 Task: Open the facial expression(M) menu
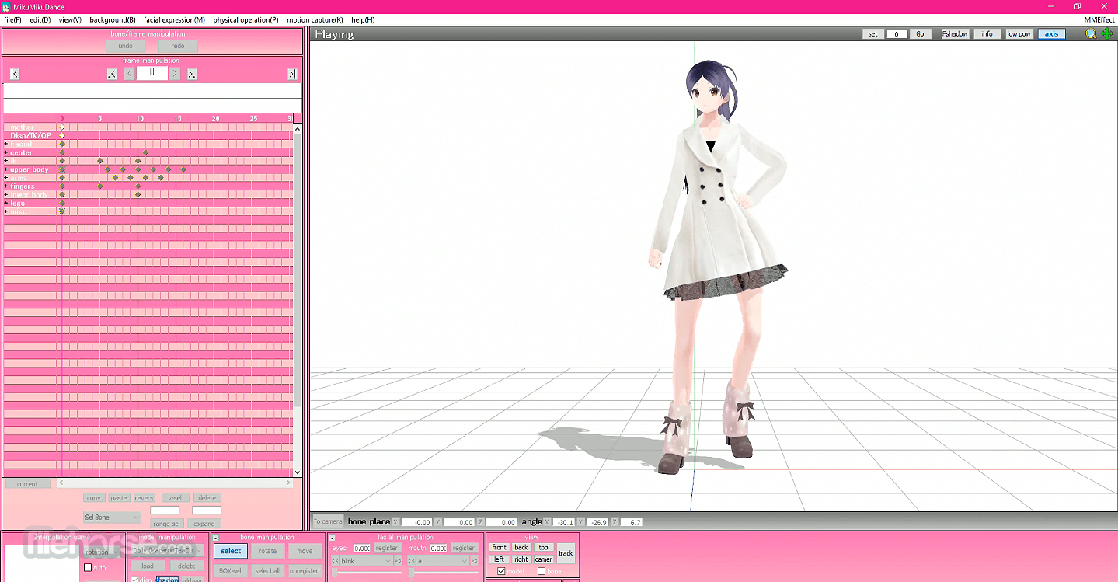[174, 19]
